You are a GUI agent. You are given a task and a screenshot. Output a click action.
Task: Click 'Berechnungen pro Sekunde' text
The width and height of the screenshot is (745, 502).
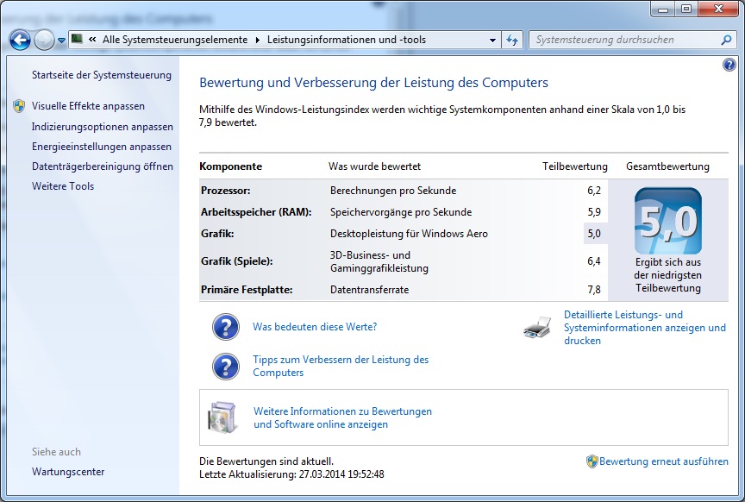point(393,191)
